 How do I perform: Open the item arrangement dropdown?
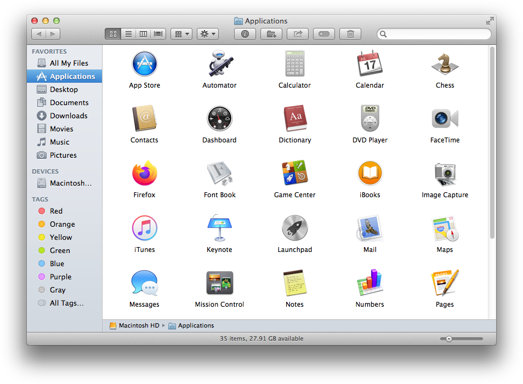pyautogui.click(x=181, y=34)
